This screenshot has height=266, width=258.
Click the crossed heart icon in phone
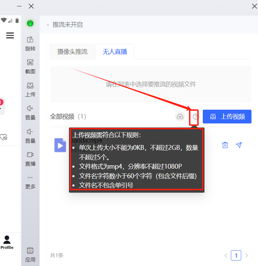(4, 137)
